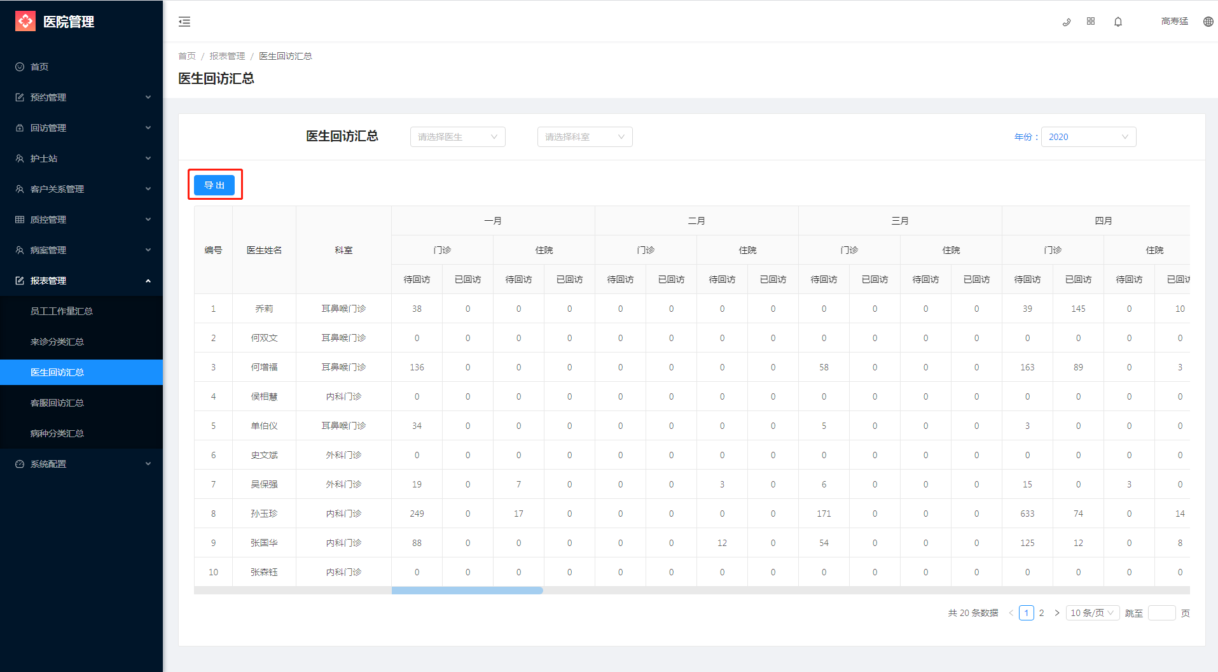Viewport: 1218px width, 672px height.
Task: Click the horizontal table scrollbar thumb
Action: 467,591
